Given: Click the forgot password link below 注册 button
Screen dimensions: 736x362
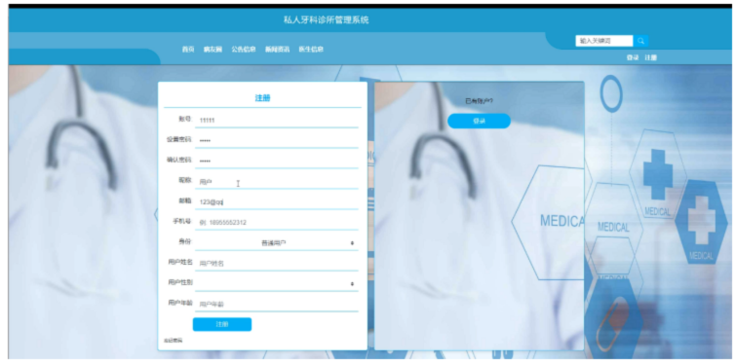Looking at the screenshot, I should point(173,341).
